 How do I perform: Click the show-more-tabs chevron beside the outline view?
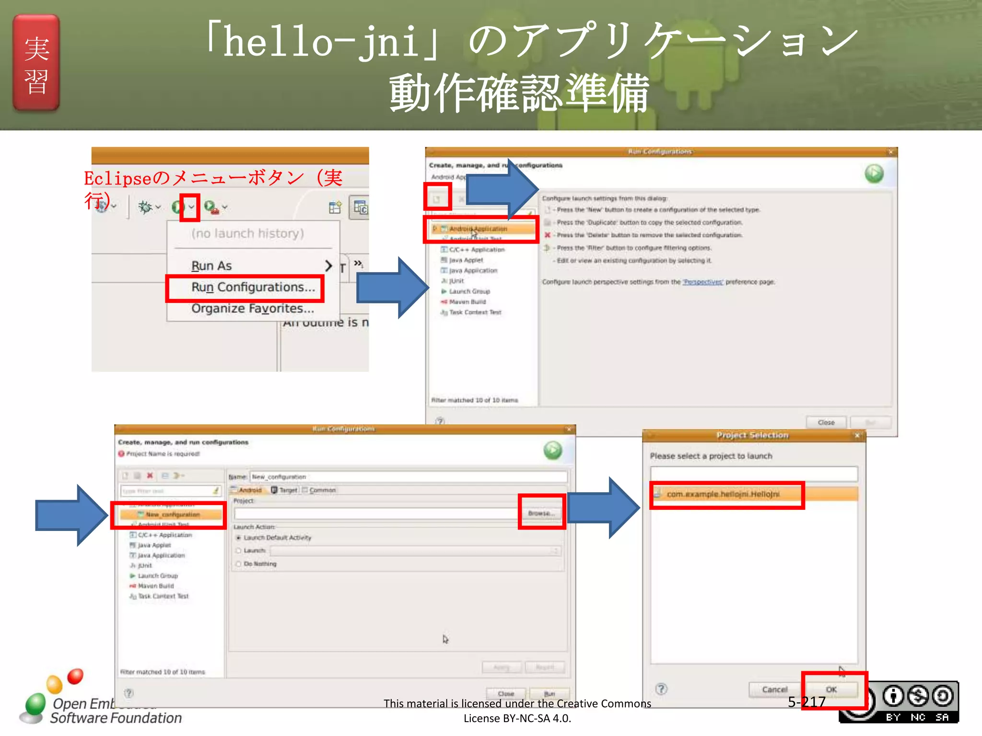(358, 263)
